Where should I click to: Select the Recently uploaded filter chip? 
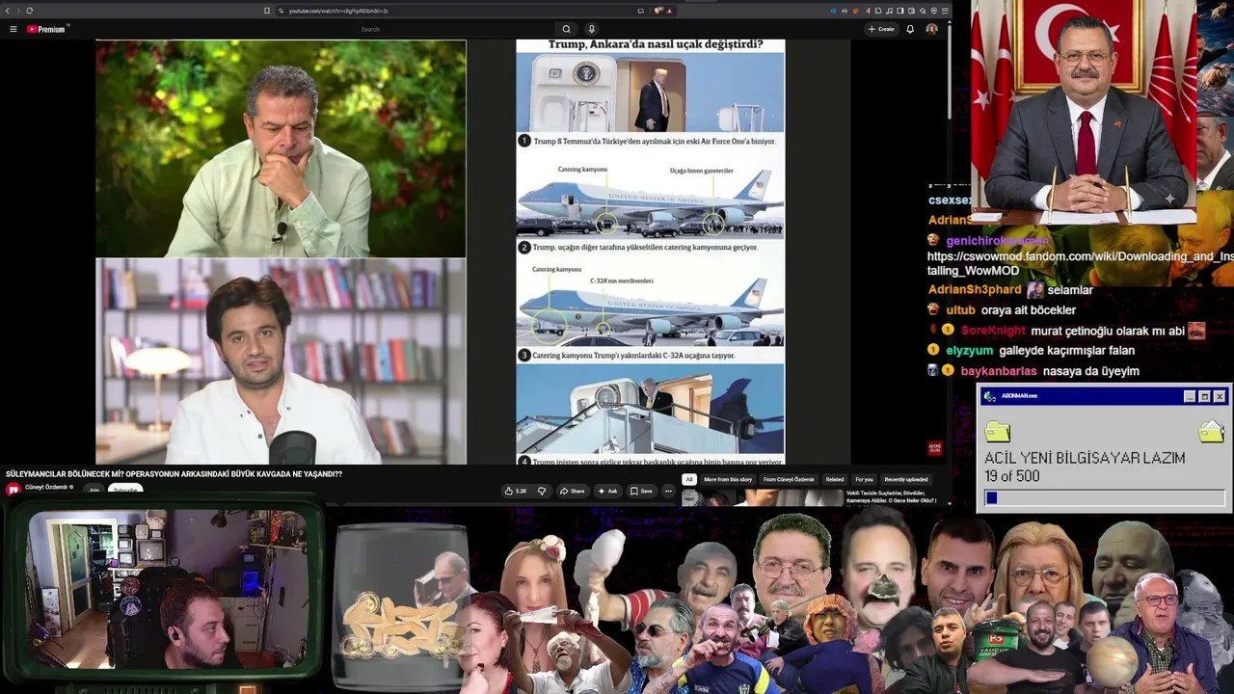pos(906,479)
